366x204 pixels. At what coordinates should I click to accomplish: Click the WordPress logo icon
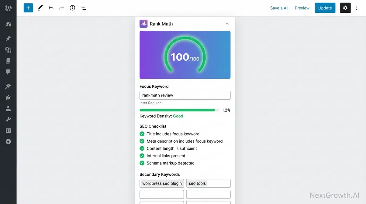[x=8, y=8]
